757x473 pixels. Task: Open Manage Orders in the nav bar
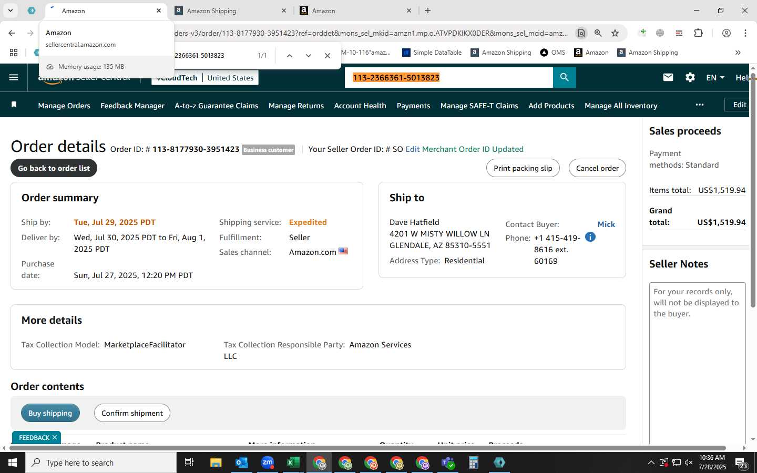pos(64,106)
